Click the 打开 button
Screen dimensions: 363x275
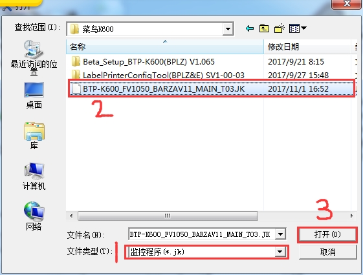point(327,234)
